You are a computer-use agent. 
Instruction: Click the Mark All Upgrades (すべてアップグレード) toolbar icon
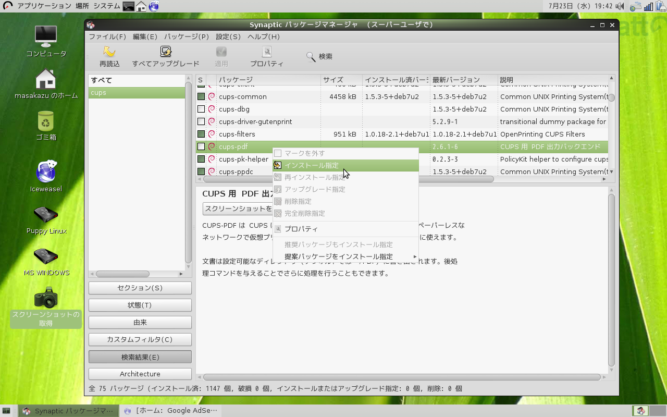[x=166, y=52]
